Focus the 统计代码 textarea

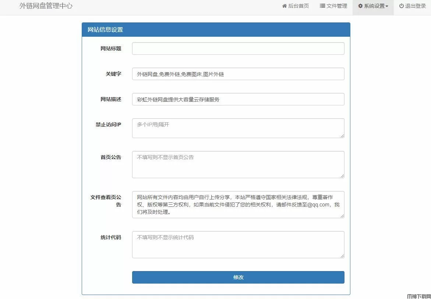click(238, 245)
